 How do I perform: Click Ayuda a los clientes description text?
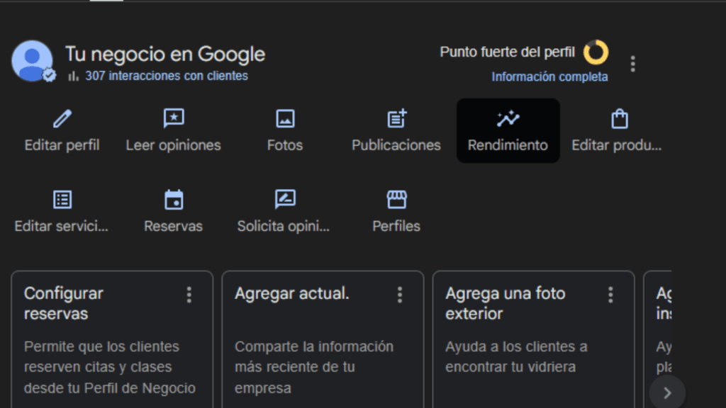coord(516,357)
